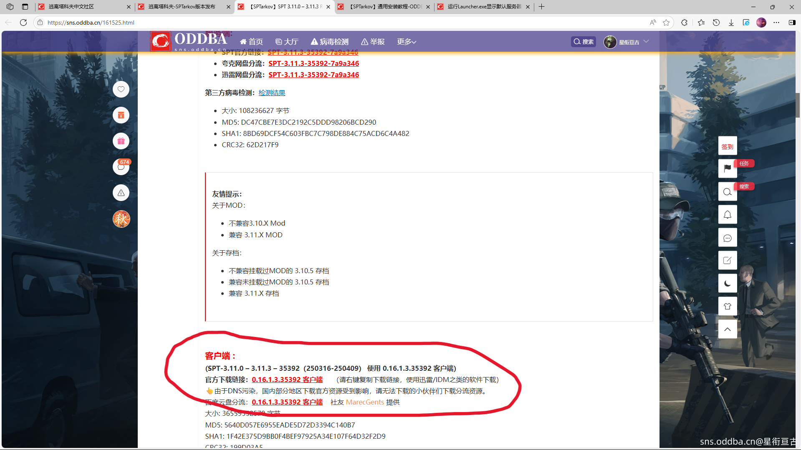Open the chat messages bubble icon
The width and height of the screenshot is (801, 450).
click(728, 238)
